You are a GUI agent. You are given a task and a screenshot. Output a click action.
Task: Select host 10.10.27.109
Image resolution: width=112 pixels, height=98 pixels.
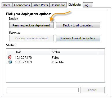click(x=23, y=62)
